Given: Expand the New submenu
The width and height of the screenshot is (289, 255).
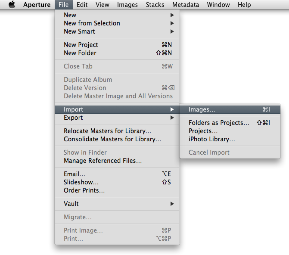Looking at the screenshot, I should 70,15.
